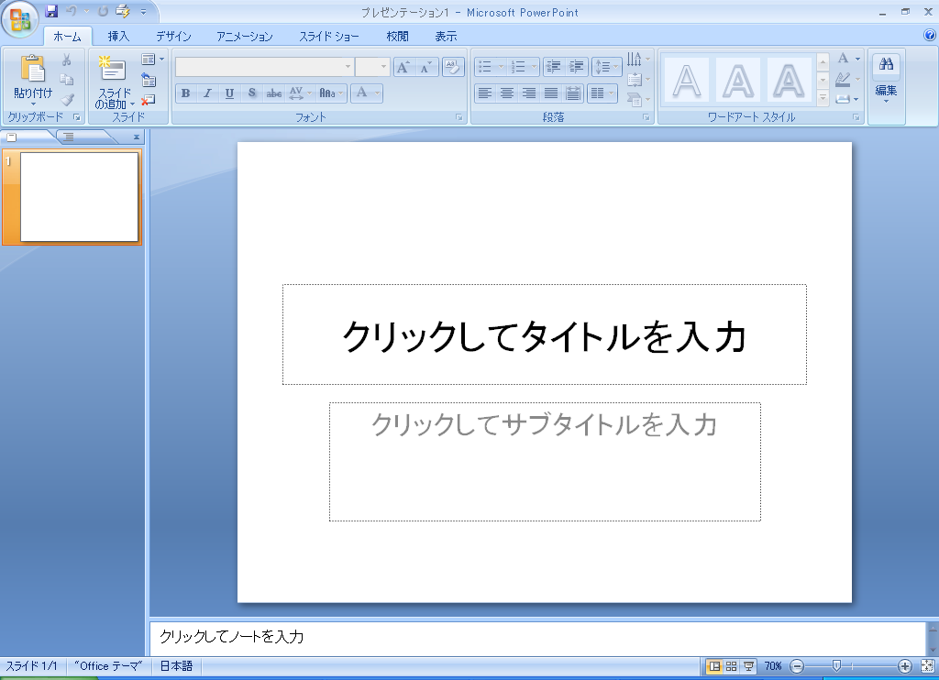Copy selection with copy icon

[66, 80]
